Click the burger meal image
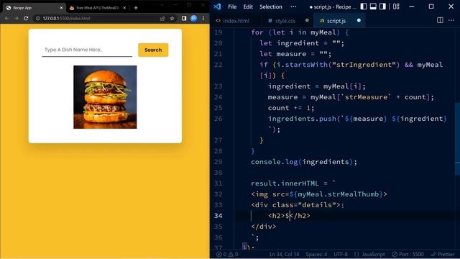This screenshot has height=259, width=460. click(x=105, y=97)
